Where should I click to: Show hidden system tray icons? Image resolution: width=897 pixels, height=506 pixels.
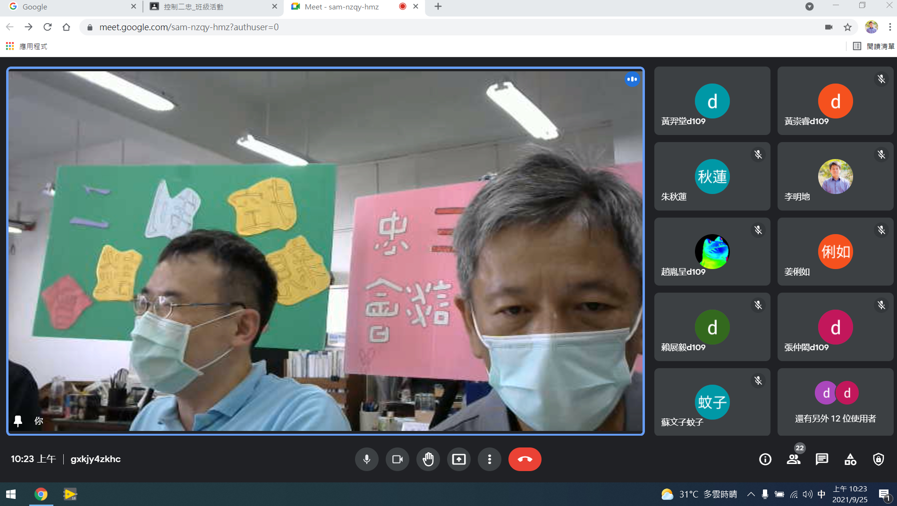pos(751,494)
